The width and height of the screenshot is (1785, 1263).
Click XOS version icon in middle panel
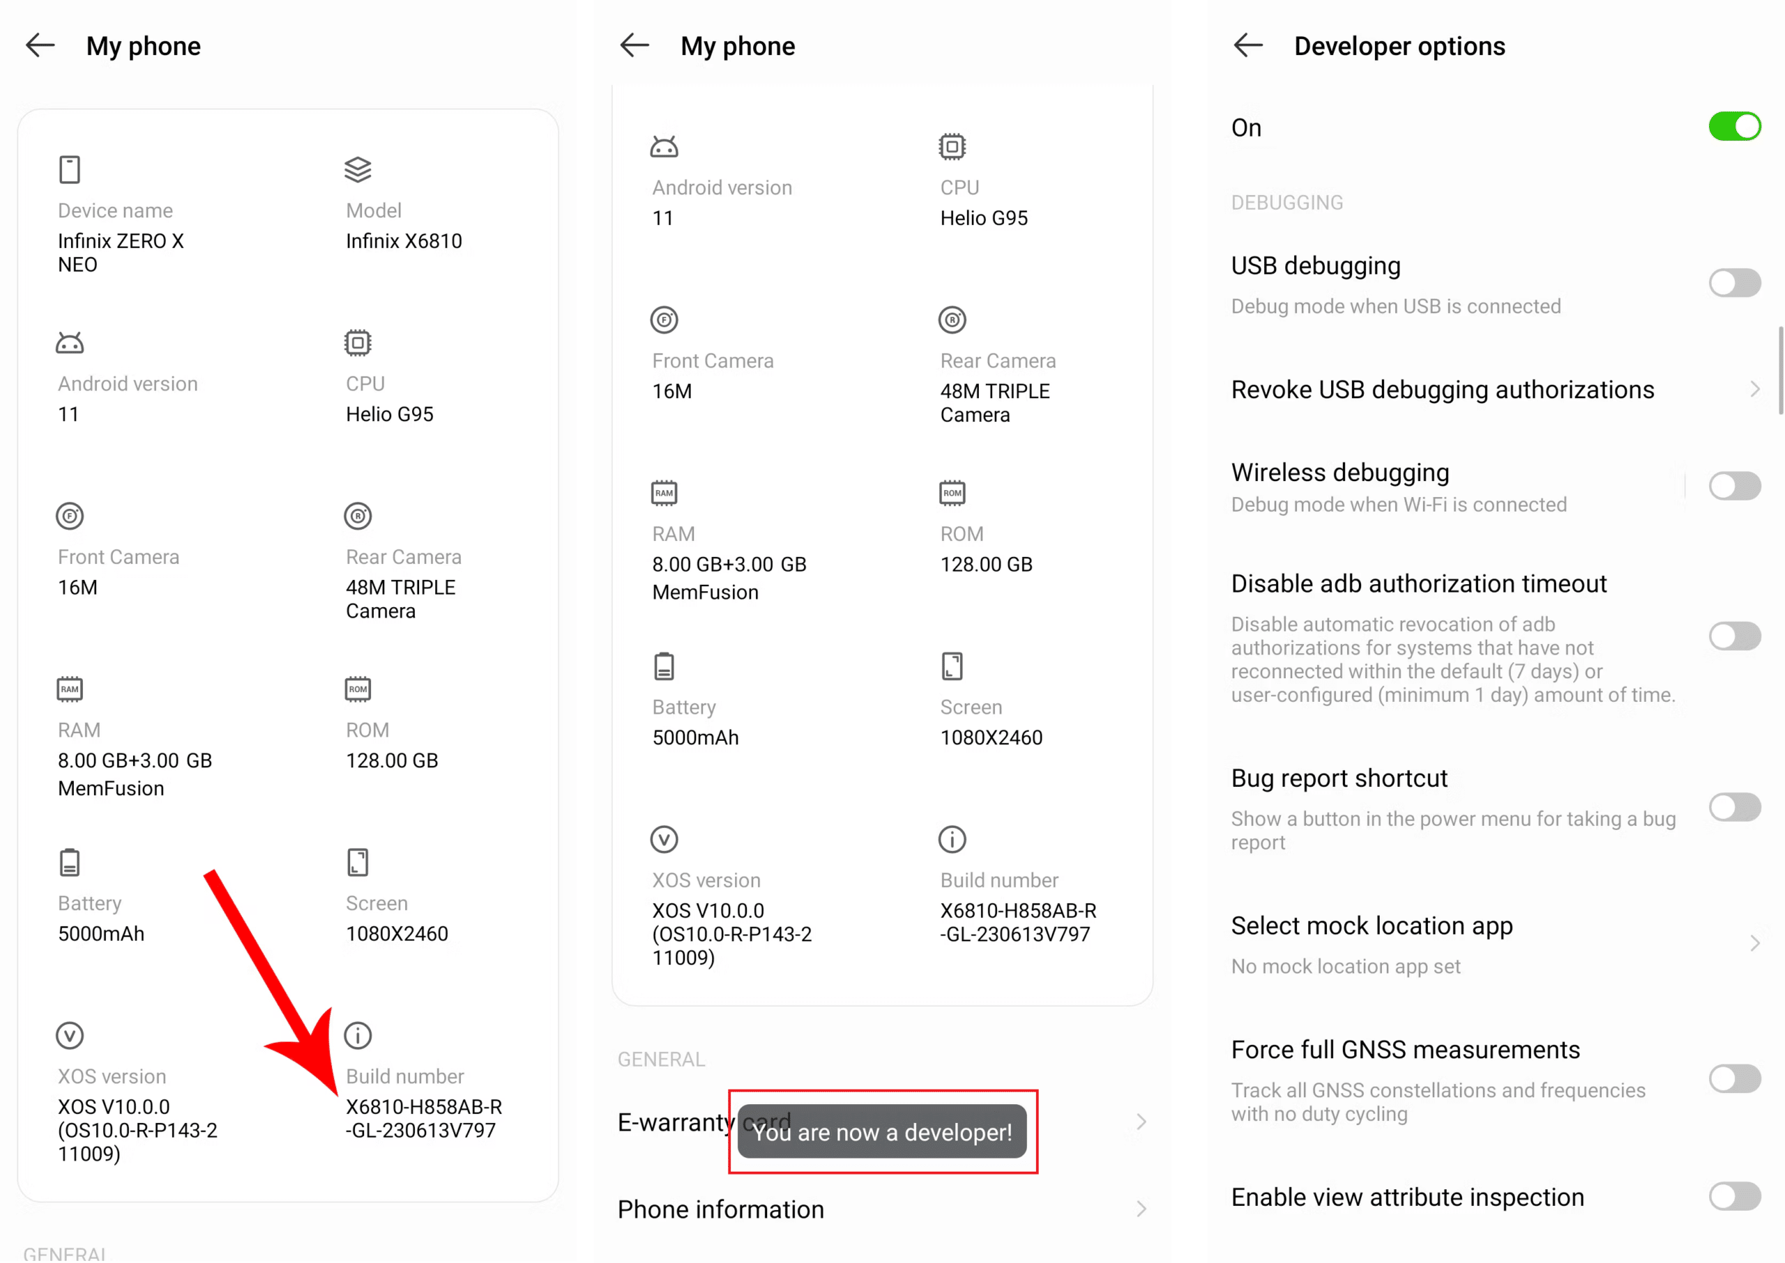[x=663, y=839]
